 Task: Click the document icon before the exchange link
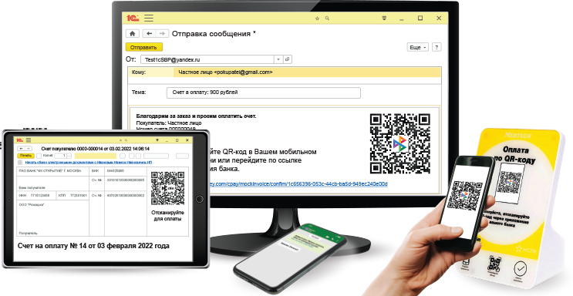tap(20, 162)
